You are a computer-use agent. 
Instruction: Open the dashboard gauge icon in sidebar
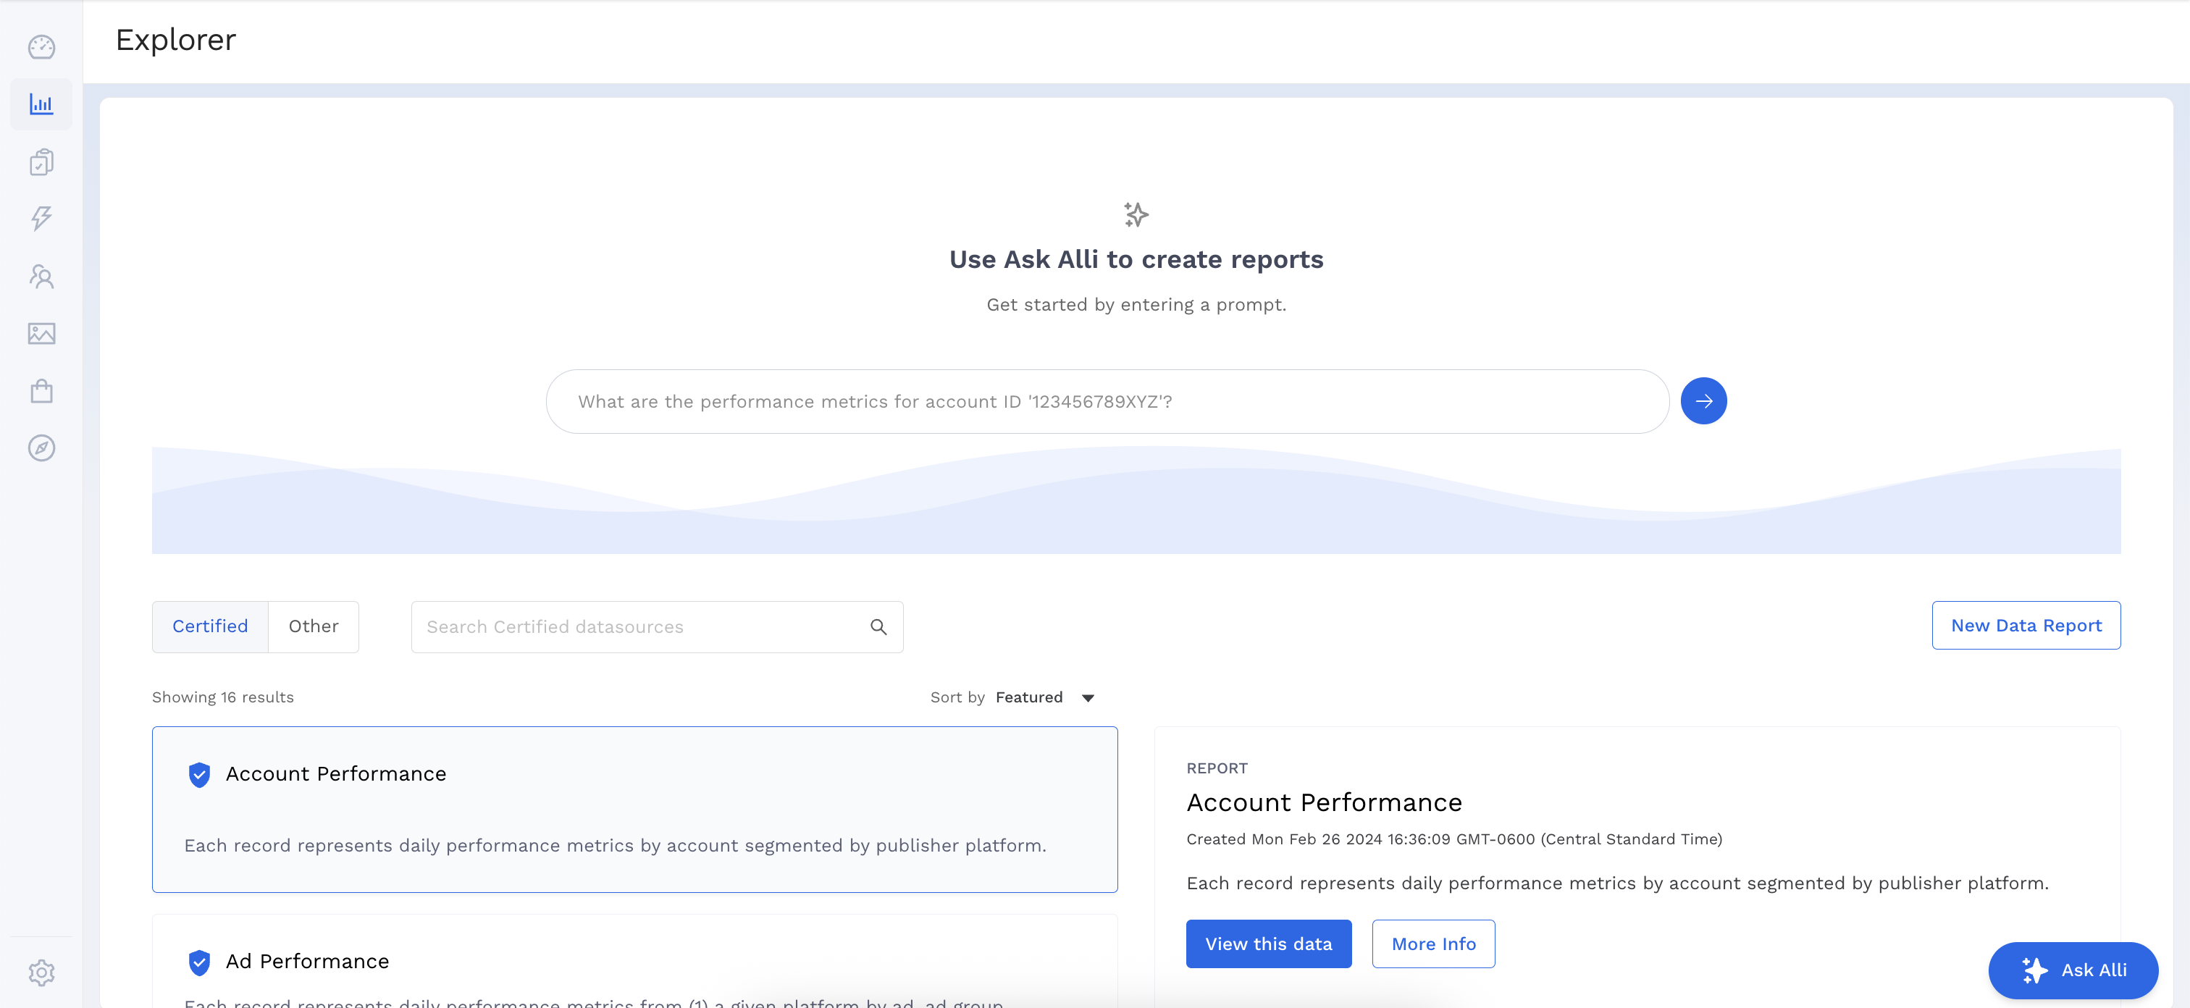point(41,48)
